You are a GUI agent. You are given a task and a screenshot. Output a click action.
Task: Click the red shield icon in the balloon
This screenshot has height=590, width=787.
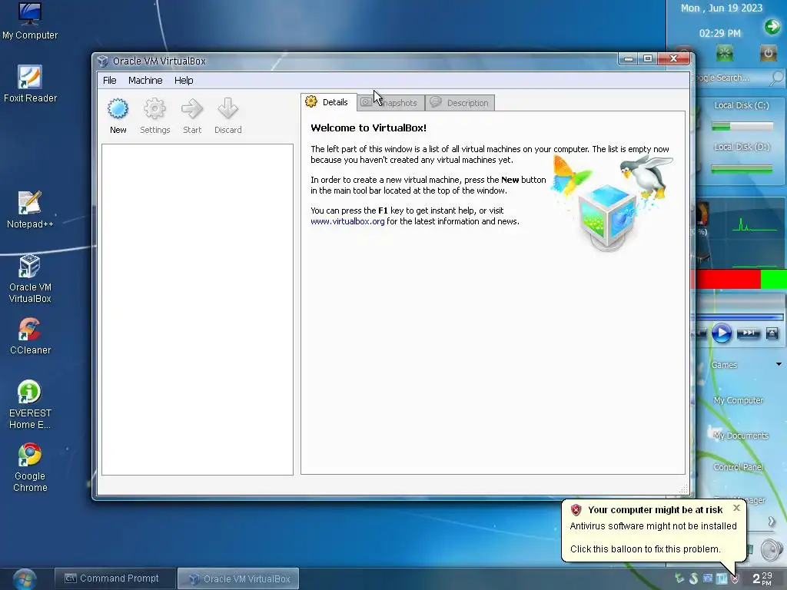tap(576, 510)
